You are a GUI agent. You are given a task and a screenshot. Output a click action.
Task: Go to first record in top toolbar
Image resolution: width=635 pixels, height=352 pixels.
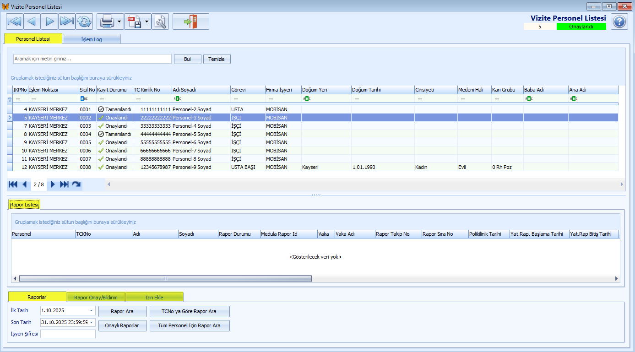15,22
